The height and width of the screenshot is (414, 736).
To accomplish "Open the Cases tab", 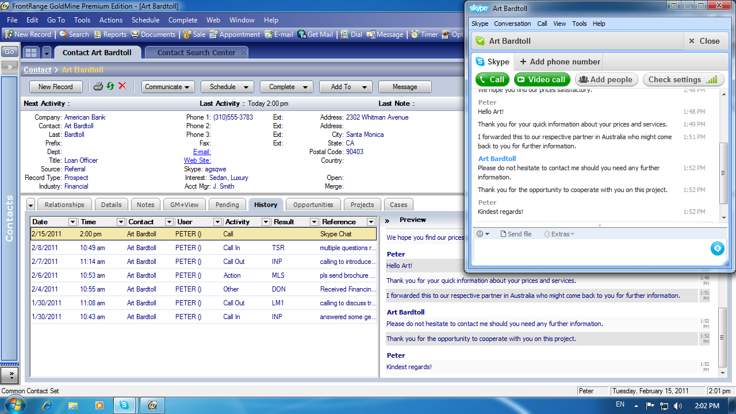I will point(398,205).
